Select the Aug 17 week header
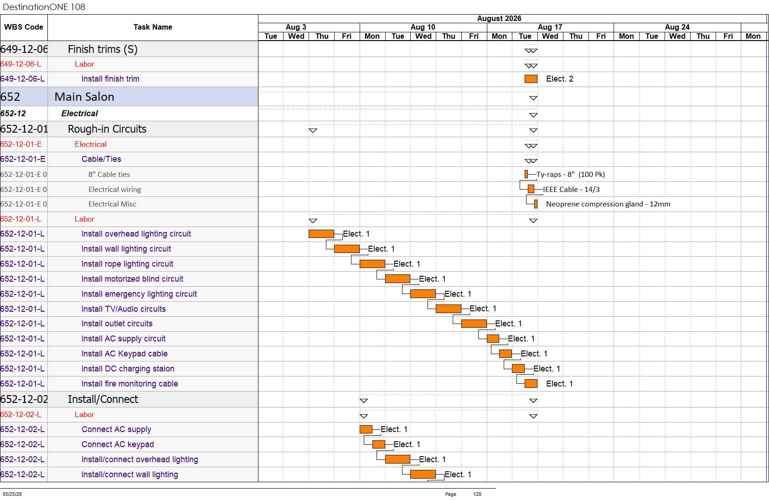 (550, 27)
